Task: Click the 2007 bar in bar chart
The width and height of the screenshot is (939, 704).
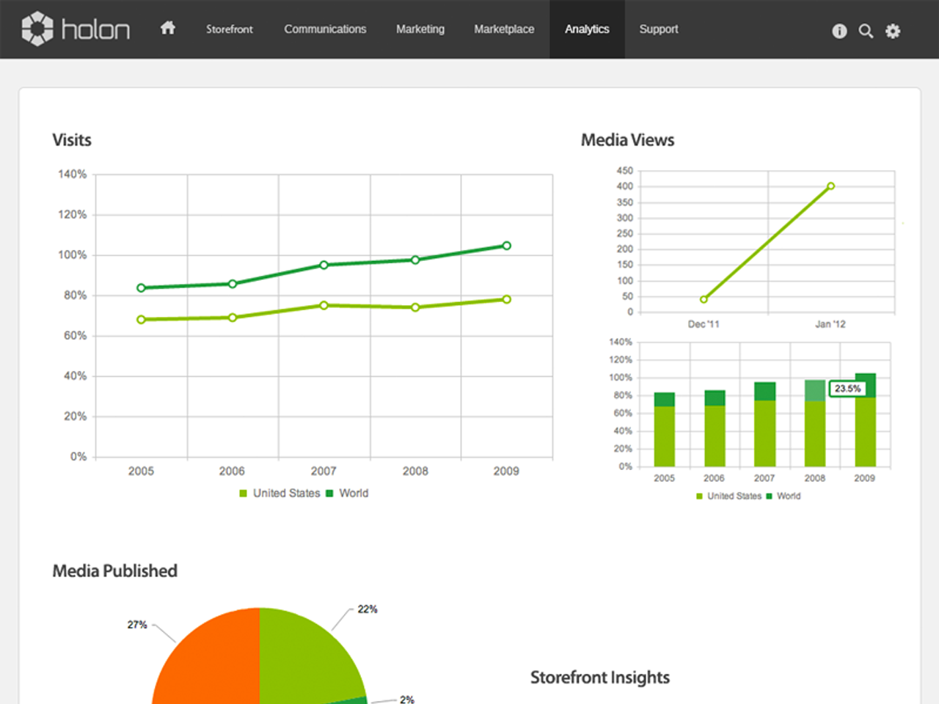Action: click(765, 424)
